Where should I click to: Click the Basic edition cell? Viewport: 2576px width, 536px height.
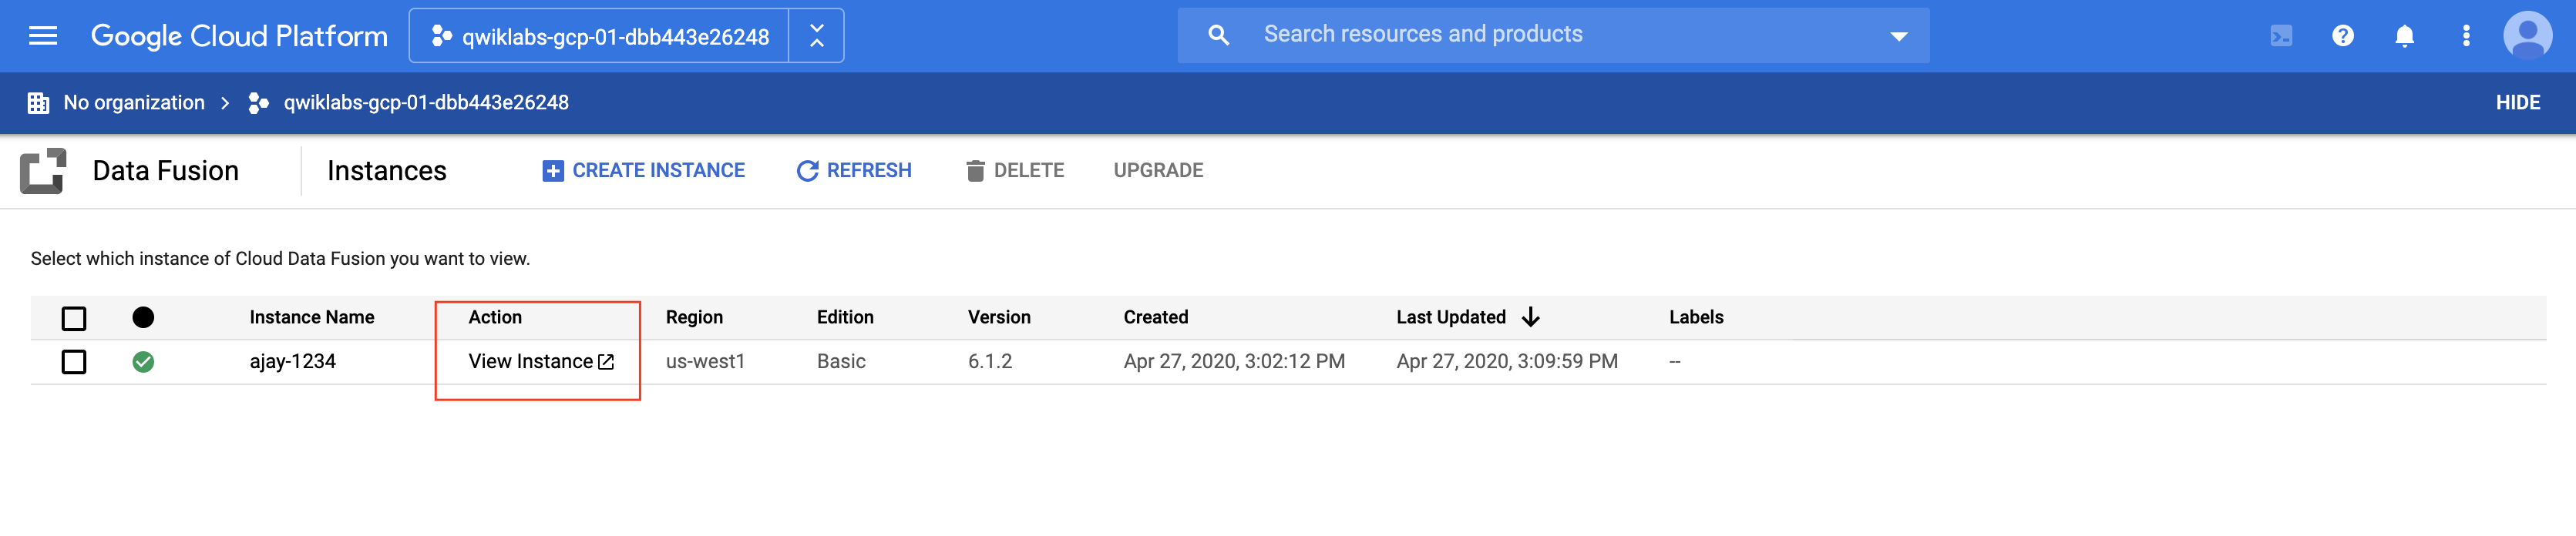[x=841, y=362]
